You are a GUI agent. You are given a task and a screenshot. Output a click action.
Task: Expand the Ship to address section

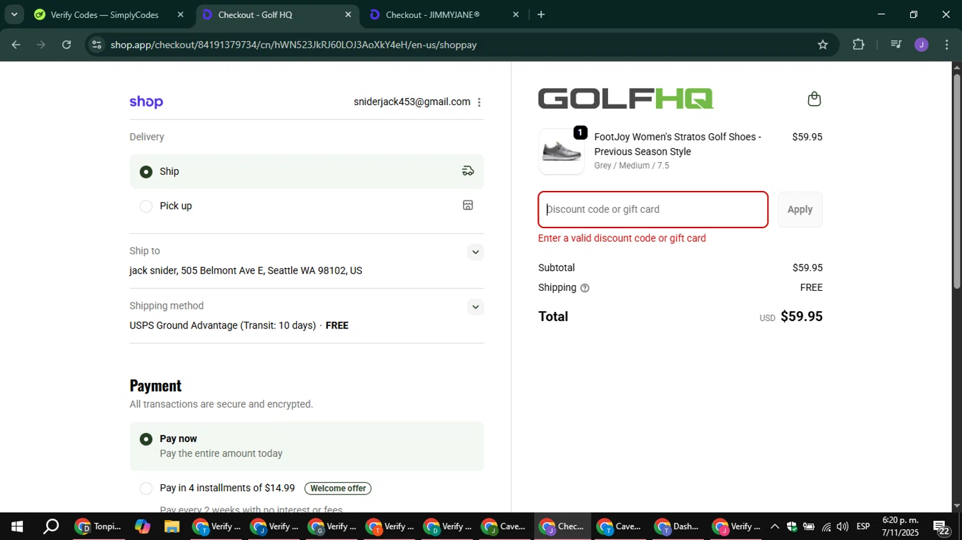[x=475, y=252]
